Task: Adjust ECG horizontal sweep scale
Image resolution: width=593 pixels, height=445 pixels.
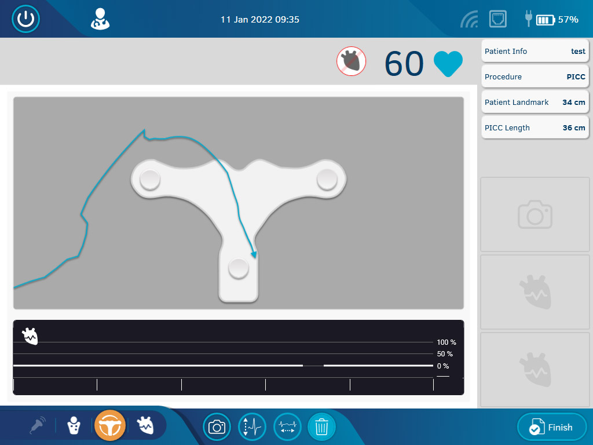Action: [x=287, y=428]
